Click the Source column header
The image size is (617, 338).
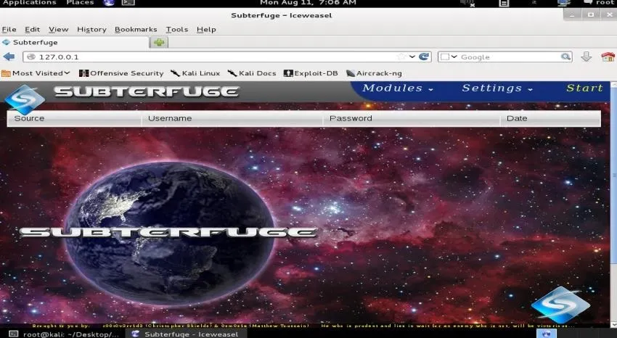click(74, 118)
